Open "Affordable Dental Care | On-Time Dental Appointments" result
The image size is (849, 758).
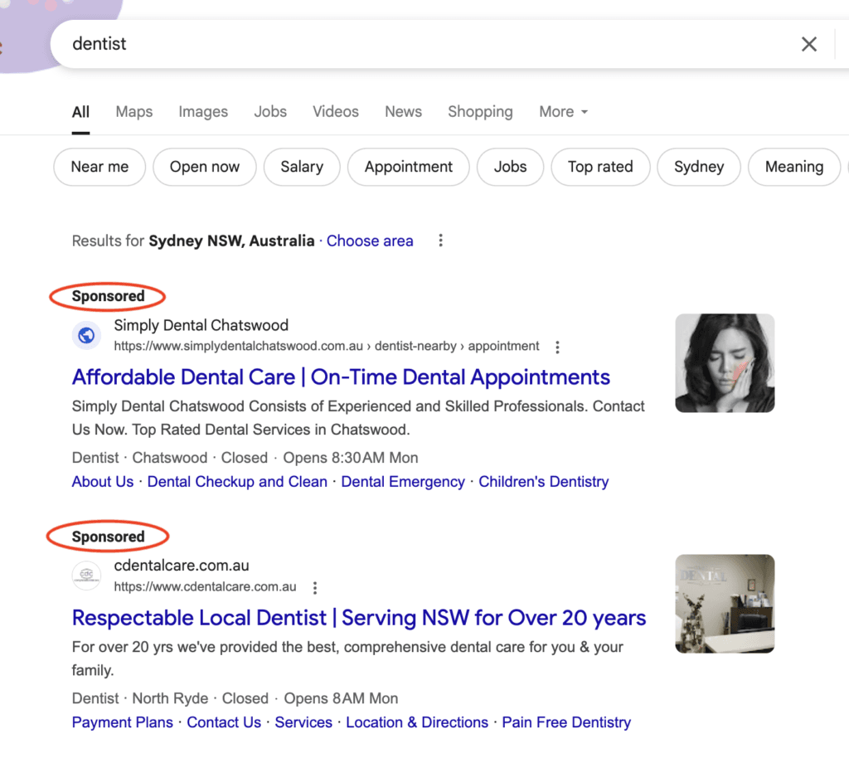341,377
